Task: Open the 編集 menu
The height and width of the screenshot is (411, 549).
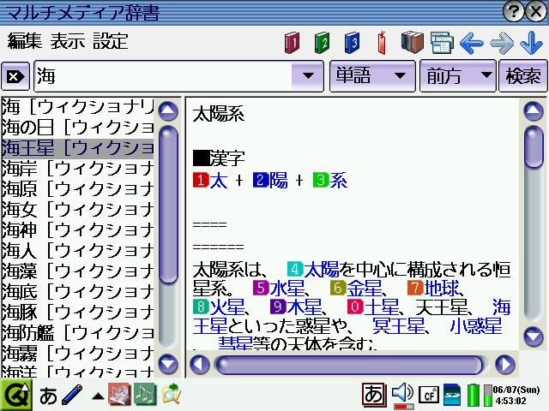Action: [25, 41]
